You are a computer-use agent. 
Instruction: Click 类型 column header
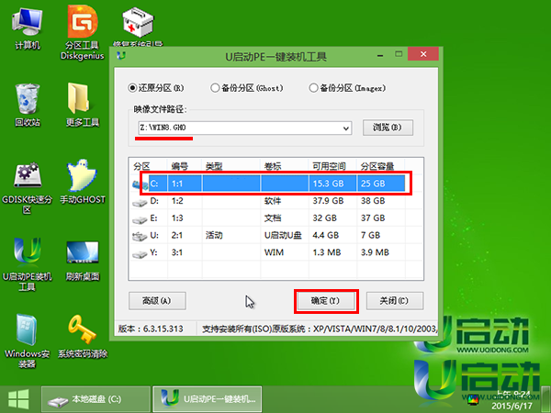[x=214, y=166]
